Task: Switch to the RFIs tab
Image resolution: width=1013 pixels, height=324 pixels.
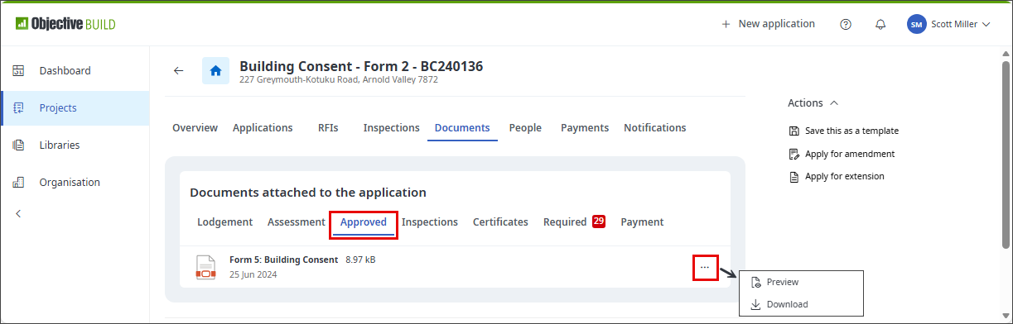Action: click(x=328, y=128)
